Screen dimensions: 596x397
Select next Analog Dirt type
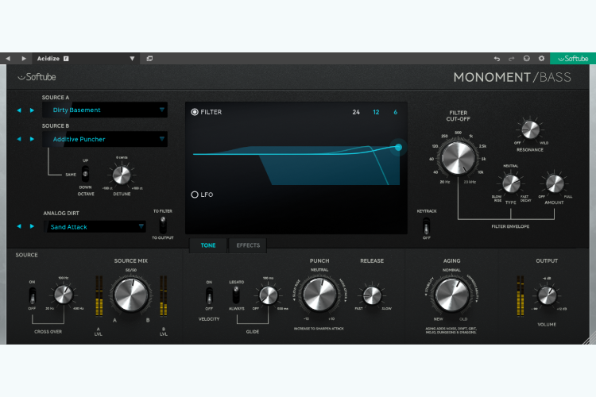click(x=32, y=226)
